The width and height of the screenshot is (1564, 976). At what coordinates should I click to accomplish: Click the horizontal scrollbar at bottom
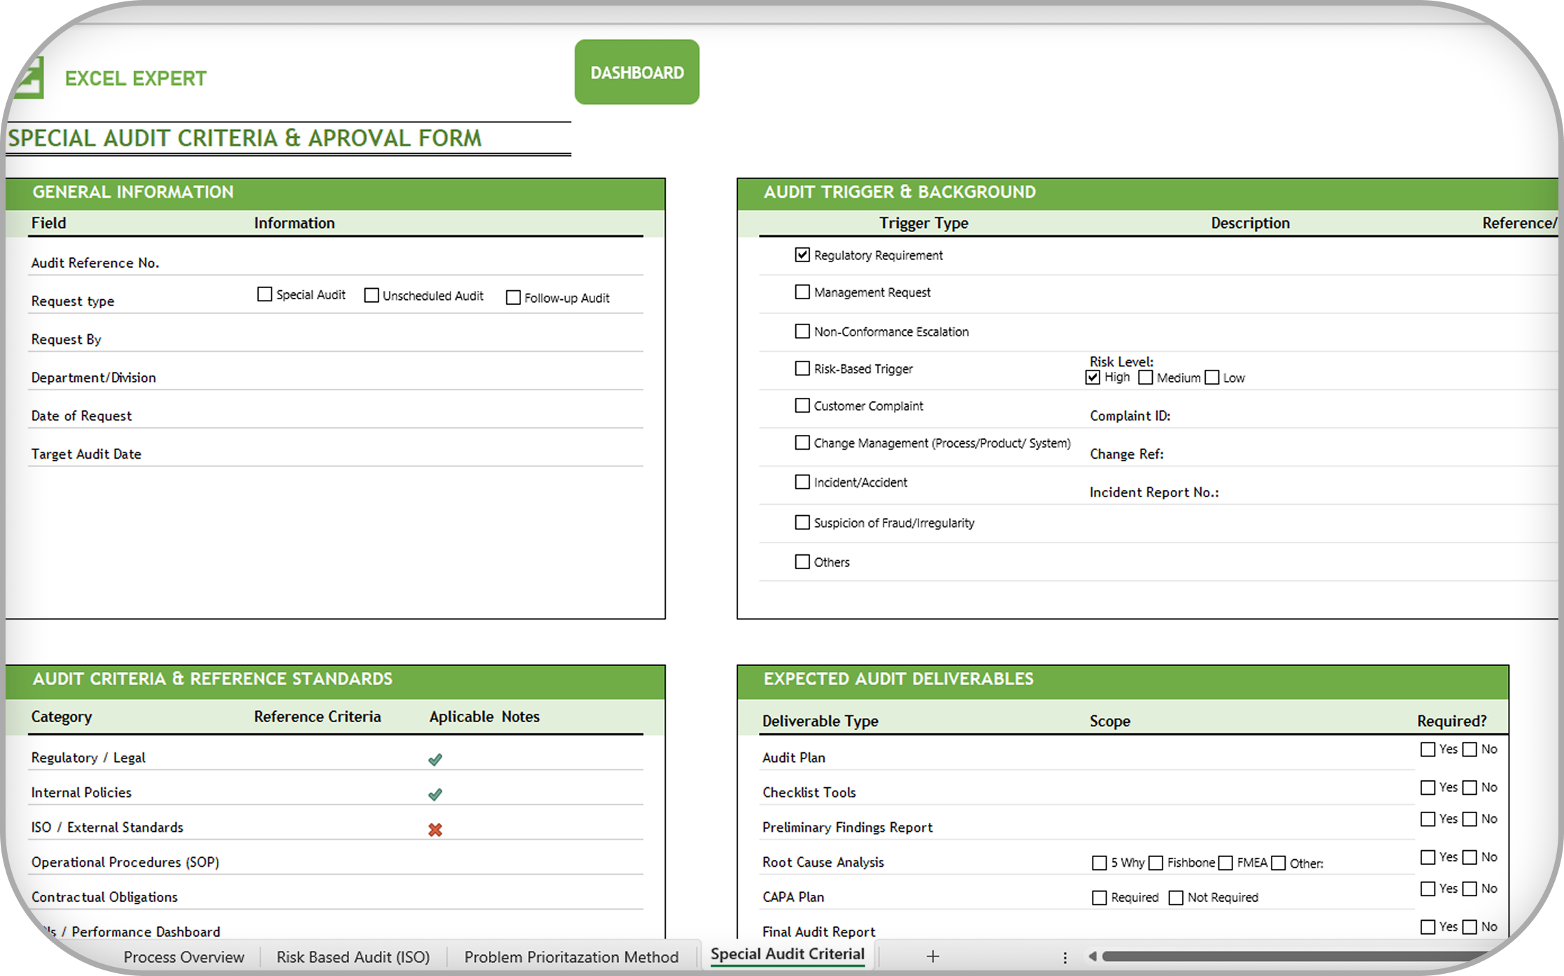1294,956
